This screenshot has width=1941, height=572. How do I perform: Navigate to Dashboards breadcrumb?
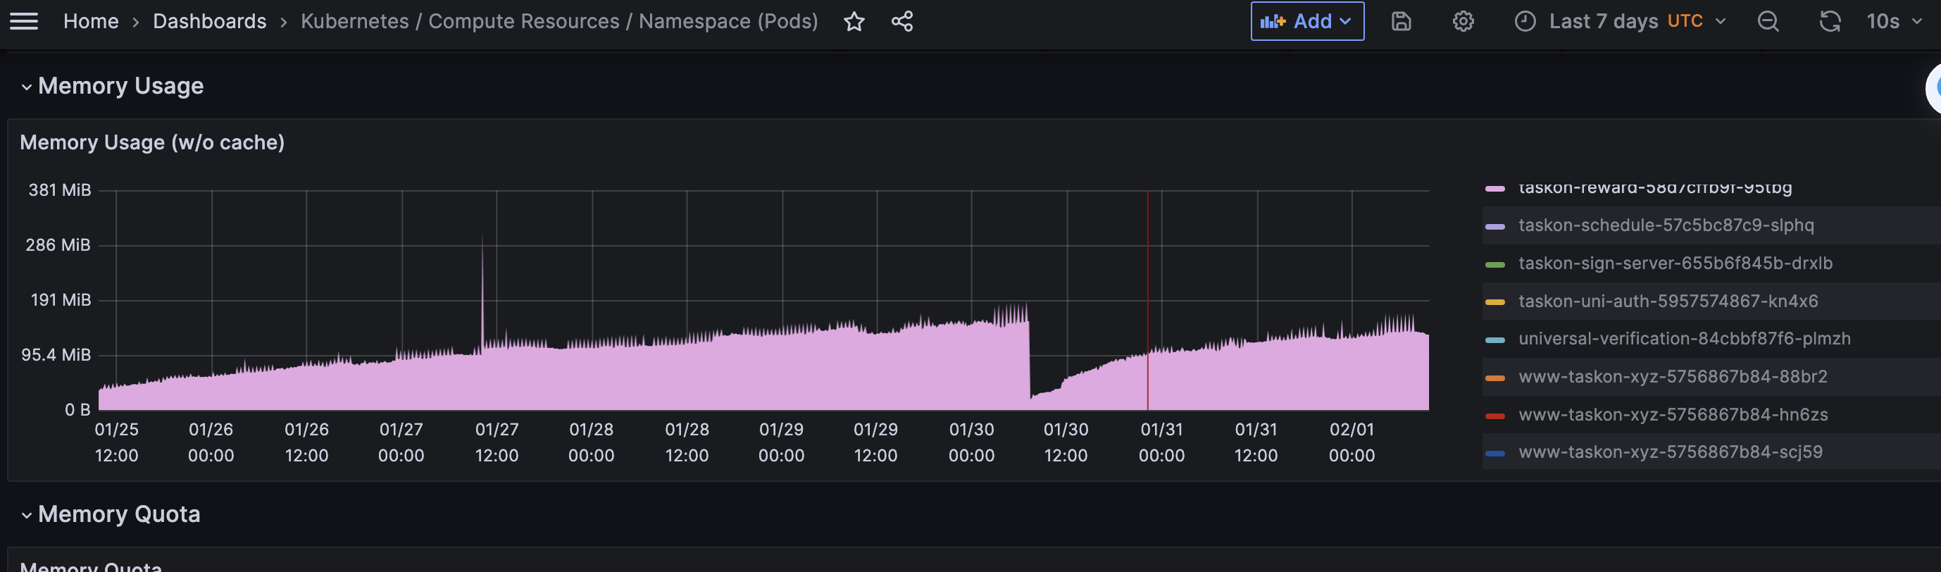[x=209, y=21]
